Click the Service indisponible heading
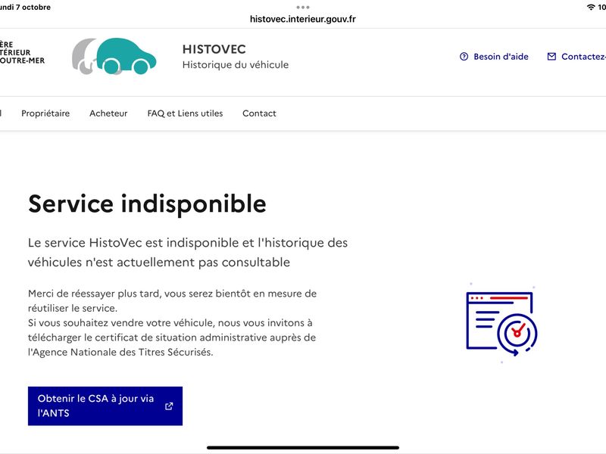The height and width of the screenshot is (454, 606). (x=147, y=204)
